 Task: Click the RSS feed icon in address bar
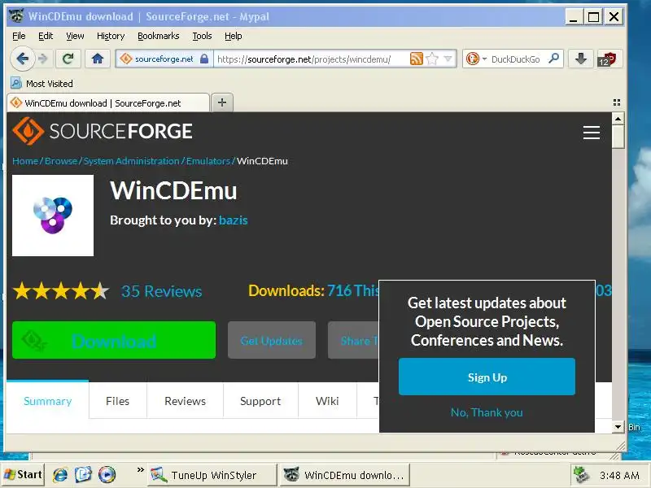point(417,59)
